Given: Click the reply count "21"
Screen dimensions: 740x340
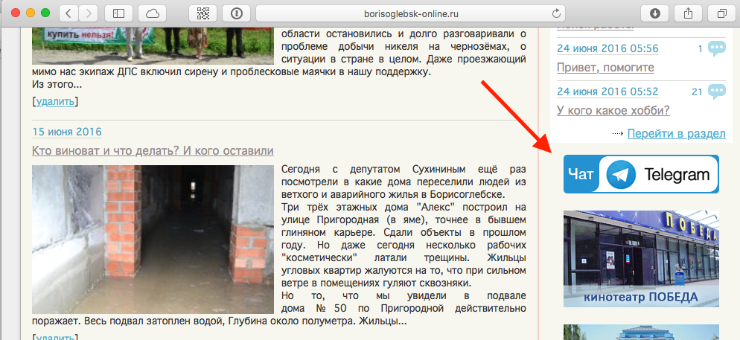Looking at the screenshot, I should (x=697, y=92).
